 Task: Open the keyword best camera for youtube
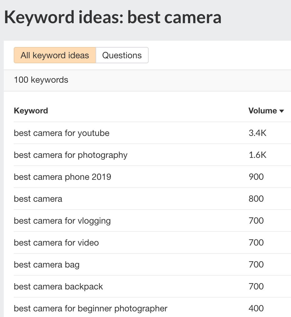(x=61, y=133)
